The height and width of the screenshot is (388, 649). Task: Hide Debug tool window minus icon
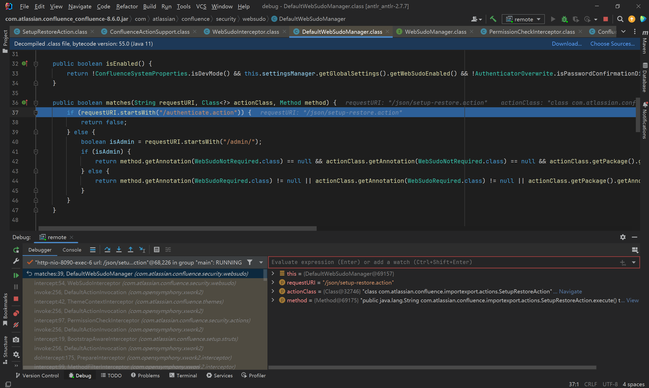tap(634, 237)
